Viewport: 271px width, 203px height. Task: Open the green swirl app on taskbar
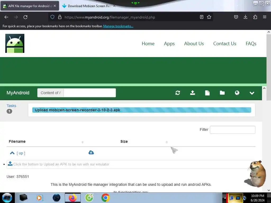coord(89,198)
